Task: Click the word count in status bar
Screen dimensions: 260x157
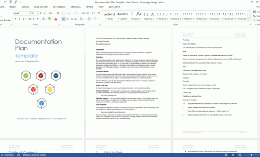Action: click(x=7, y=155)
